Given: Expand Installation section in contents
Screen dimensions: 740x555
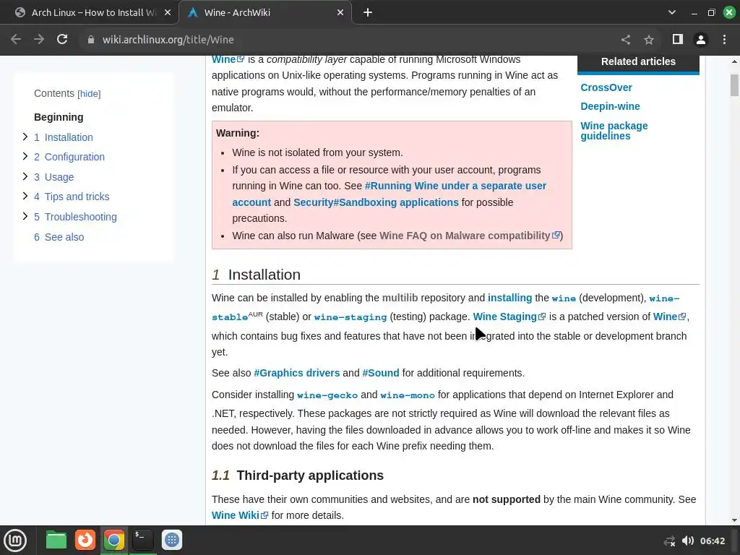Looking at the screenshot, I should pyautogui.click(x=25, y=137).
